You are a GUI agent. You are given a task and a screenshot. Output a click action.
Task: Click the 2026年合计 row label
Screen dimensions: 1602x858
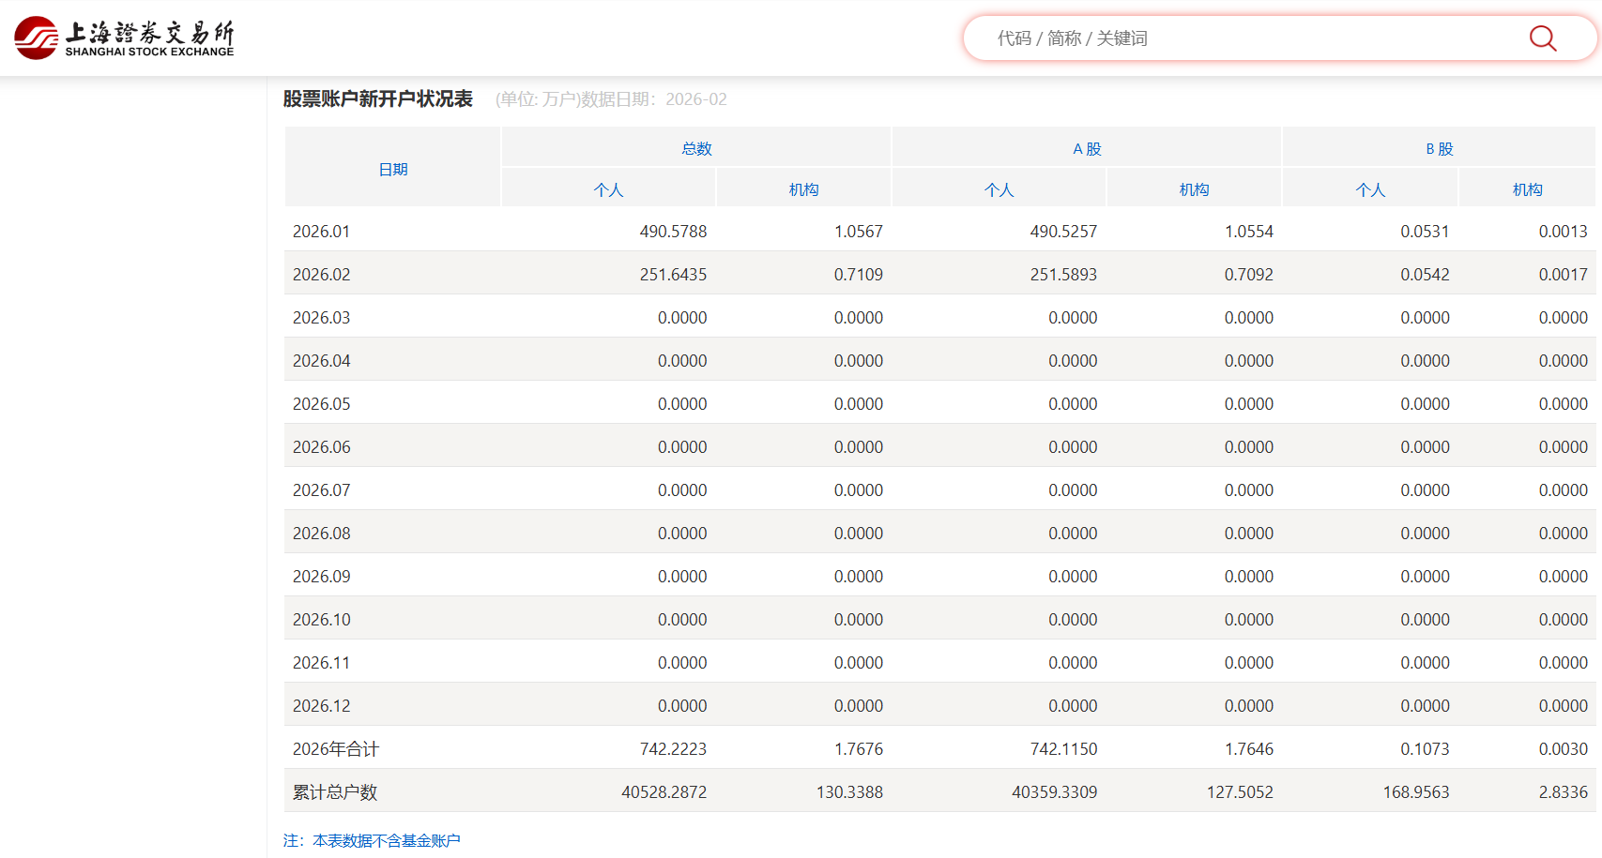(335, 749)
